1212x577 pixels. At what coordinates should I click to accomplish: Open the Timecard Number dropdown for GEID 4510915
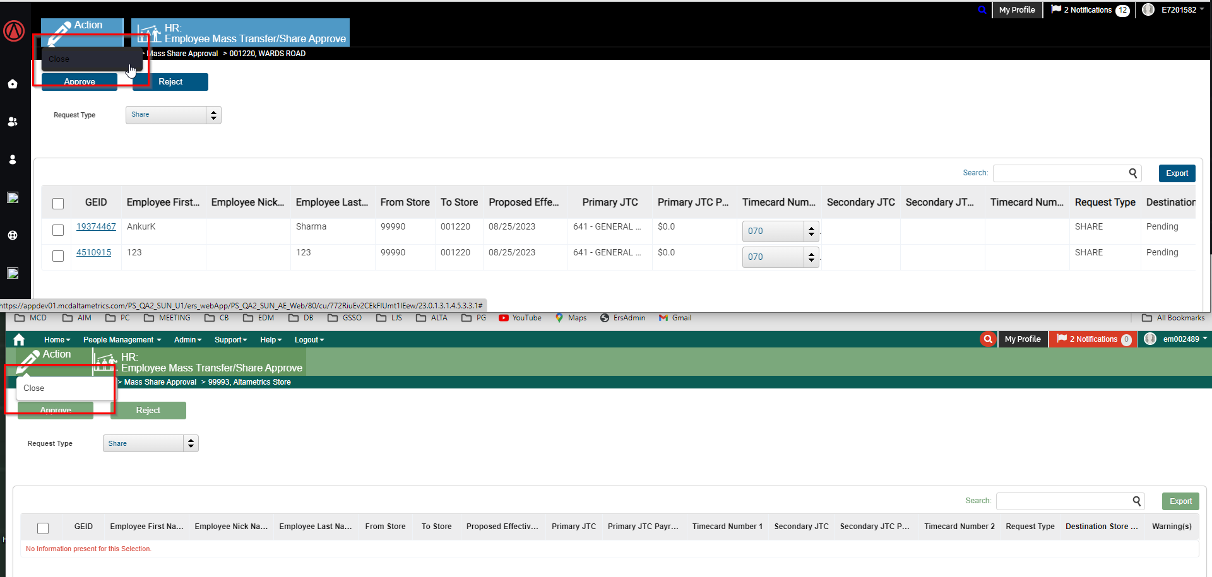tap(781, 257)
